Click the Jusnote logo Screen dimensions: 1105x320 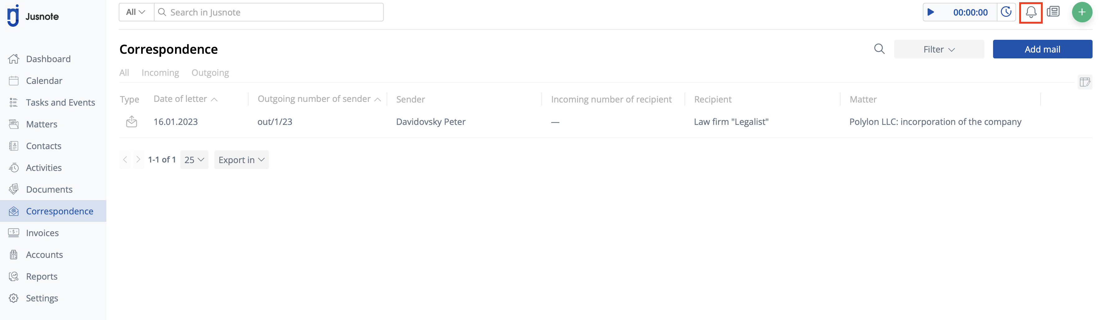[33, 16]
